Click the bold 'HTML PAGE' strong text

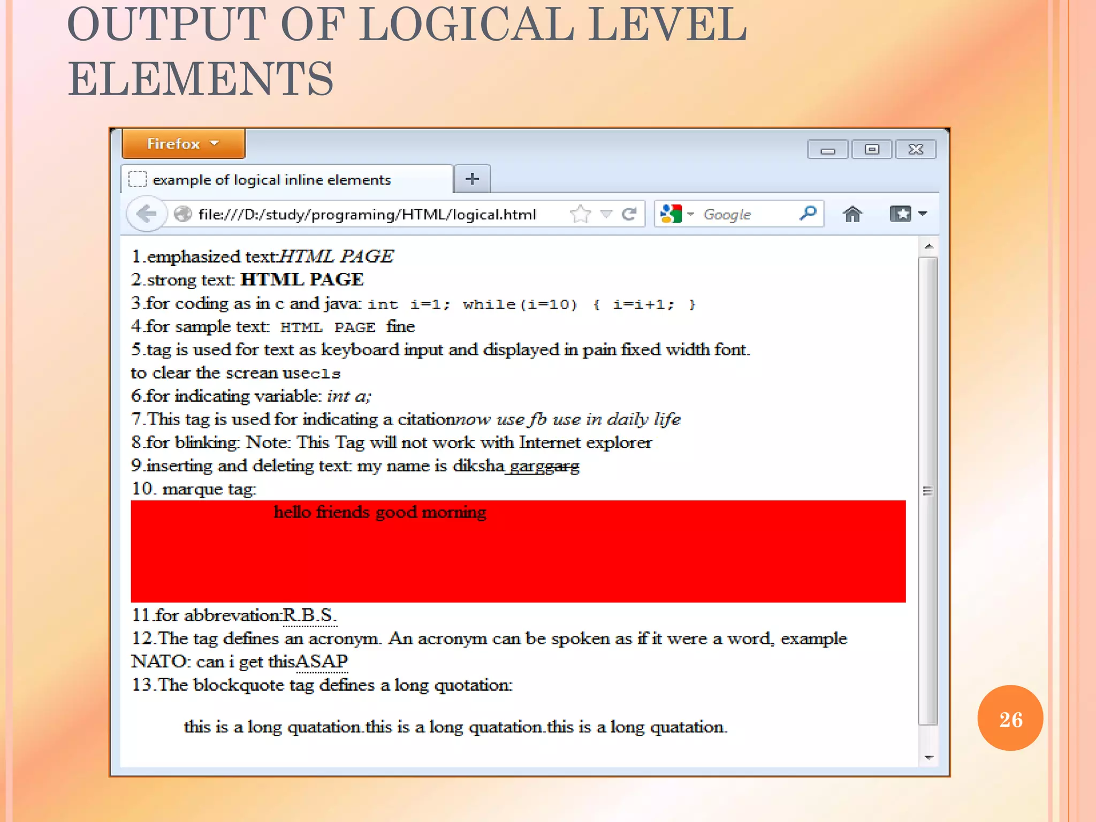[302, 279]
